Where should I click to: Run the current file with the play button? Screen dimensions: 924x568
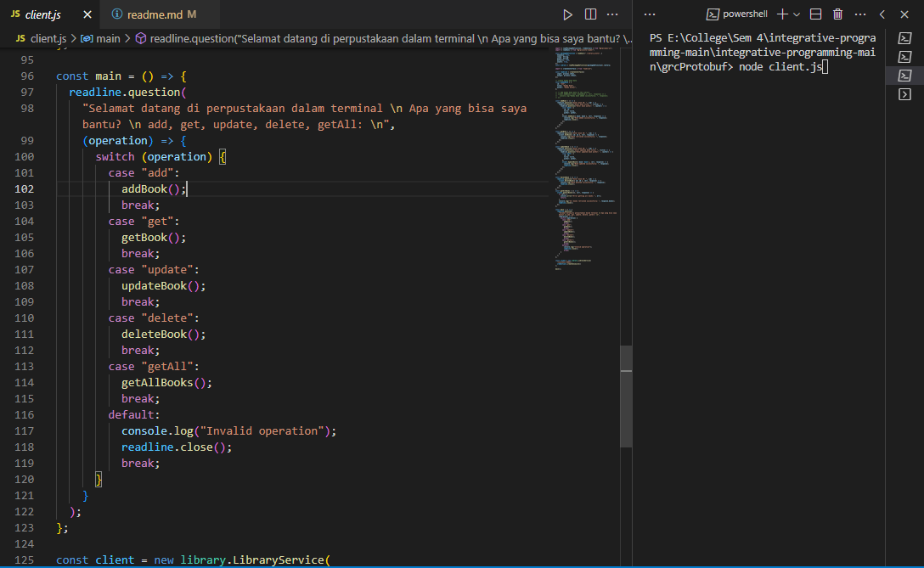click(568, 14)
